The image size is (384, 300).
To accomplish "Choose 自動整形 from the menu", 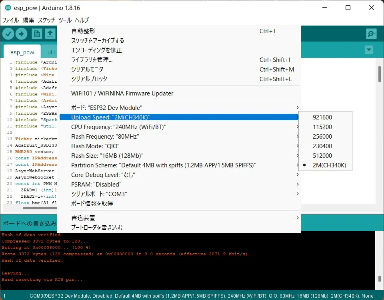I will pos(180,31).
